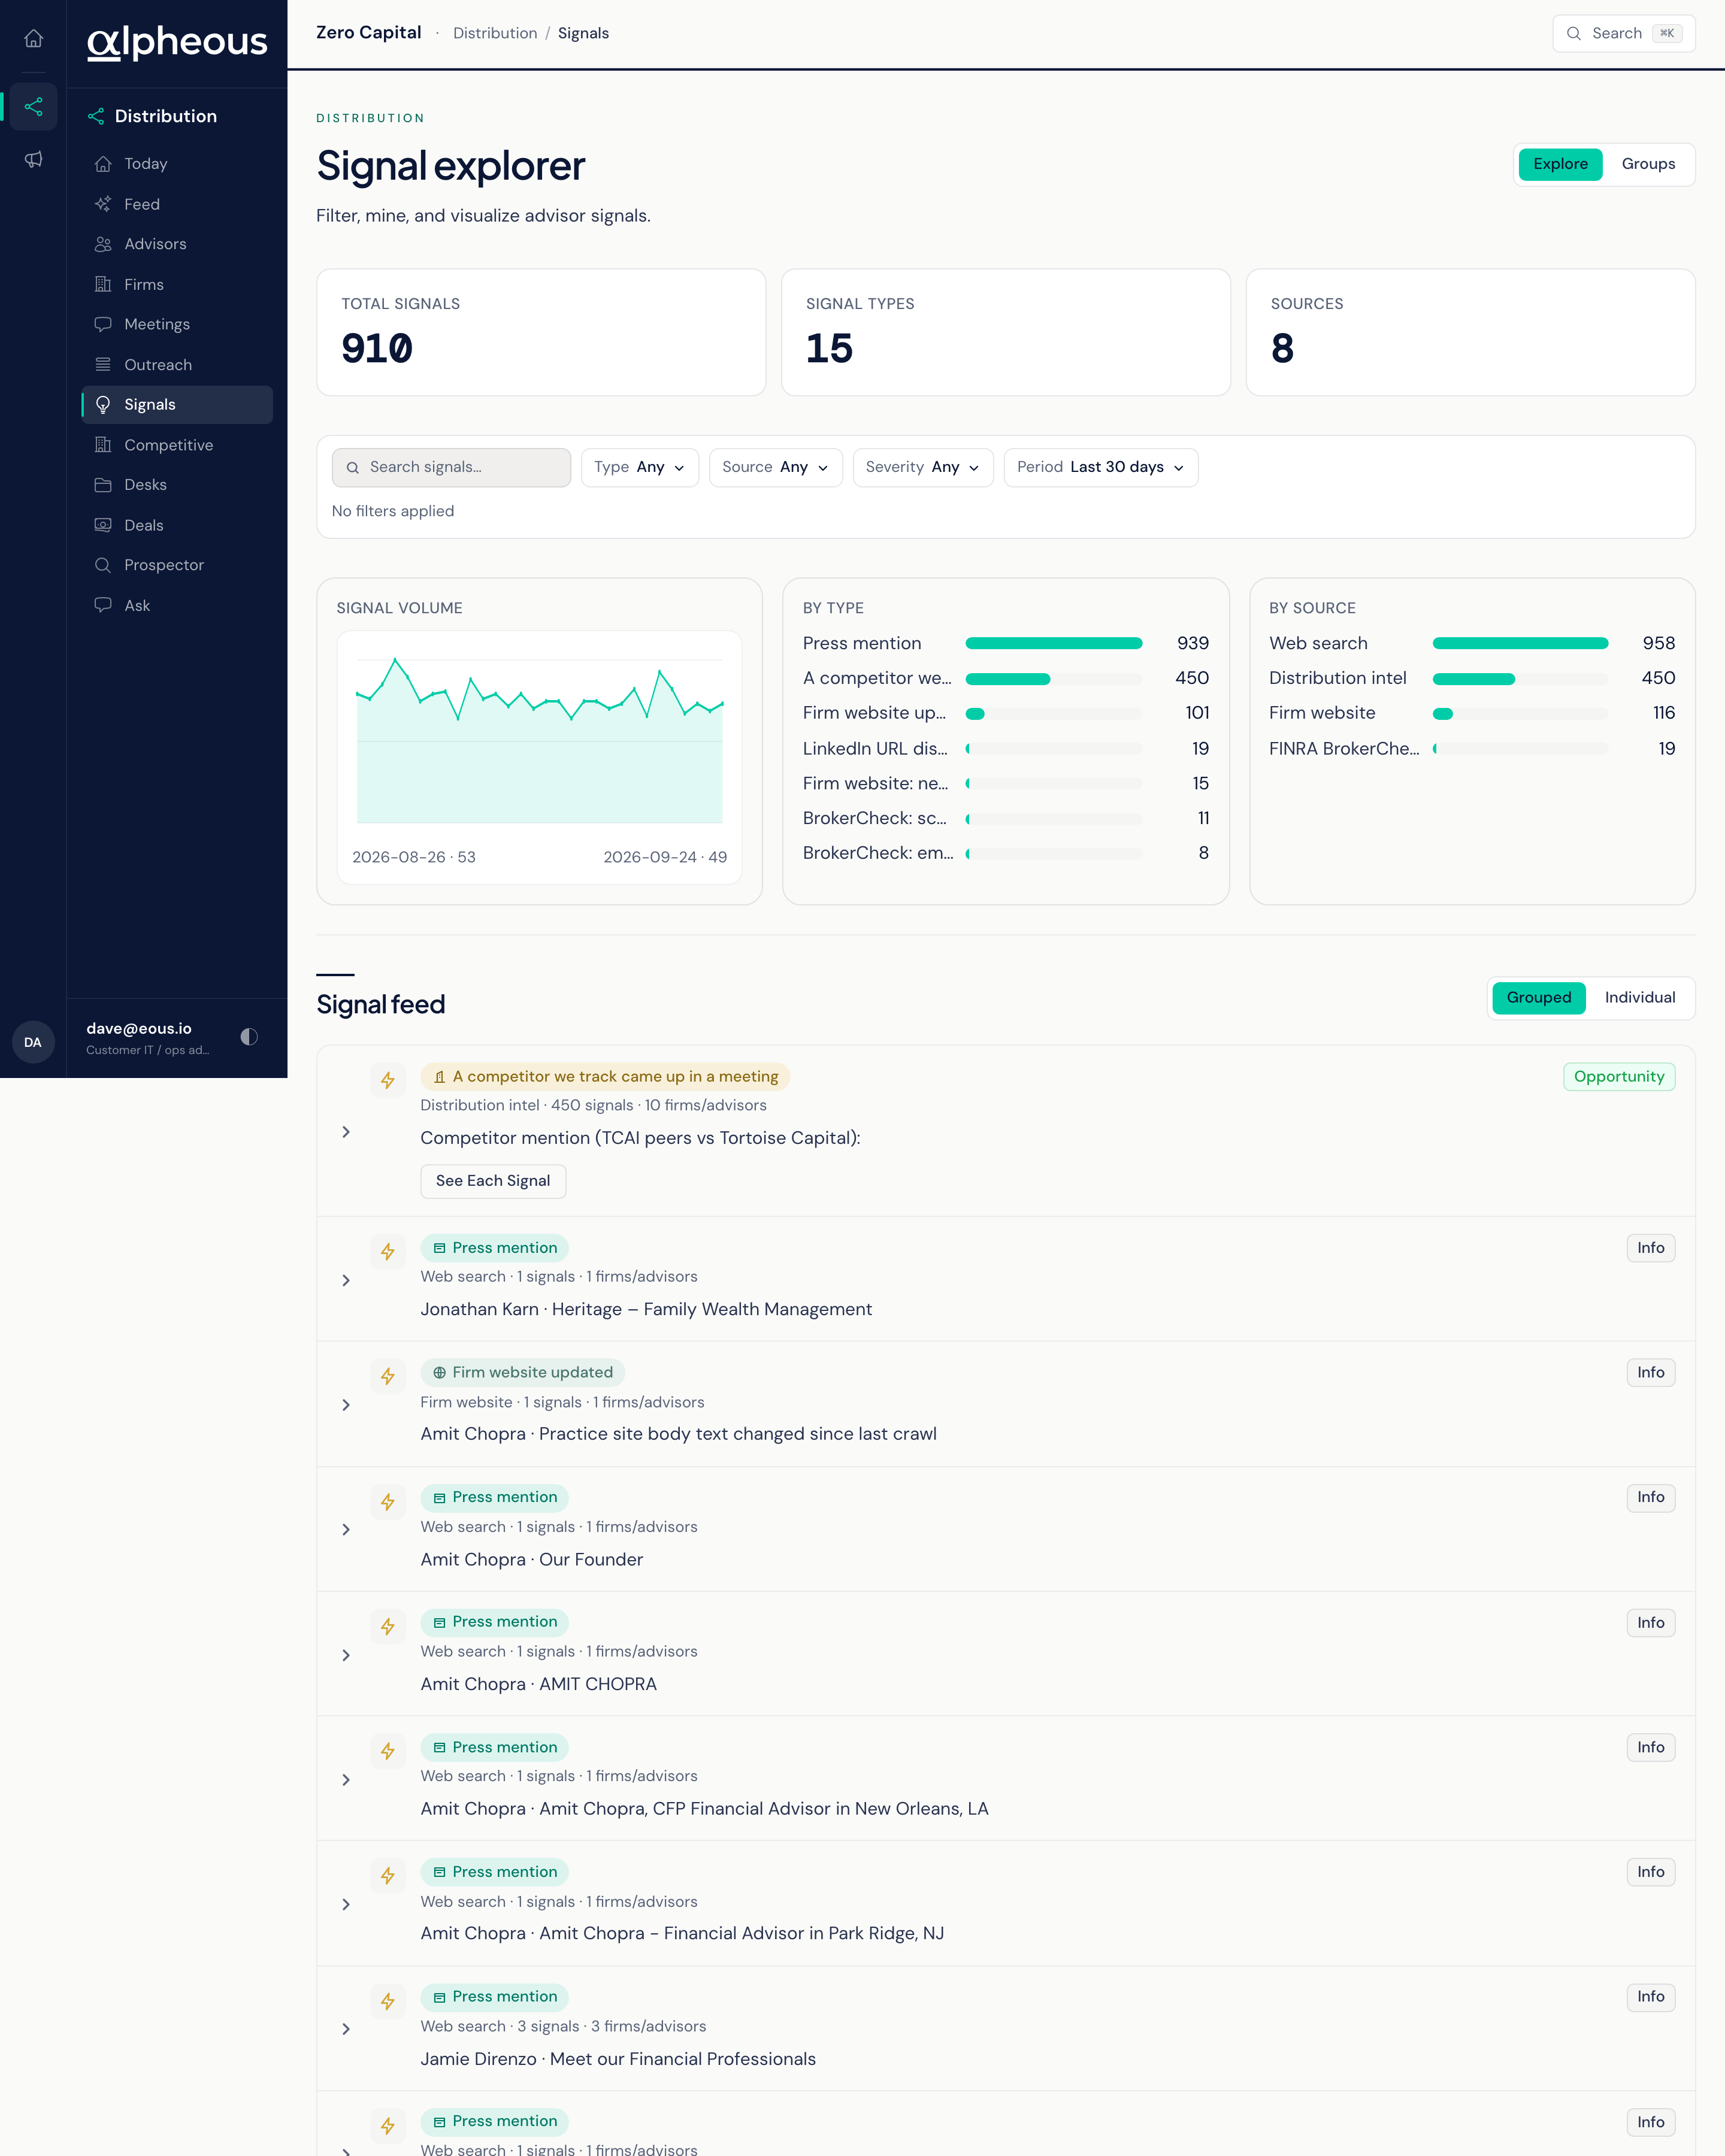The width and height of the screenshot is (1725, 2156).
Task: Open the Source filter dropdown
Action: tap(775, 467)
